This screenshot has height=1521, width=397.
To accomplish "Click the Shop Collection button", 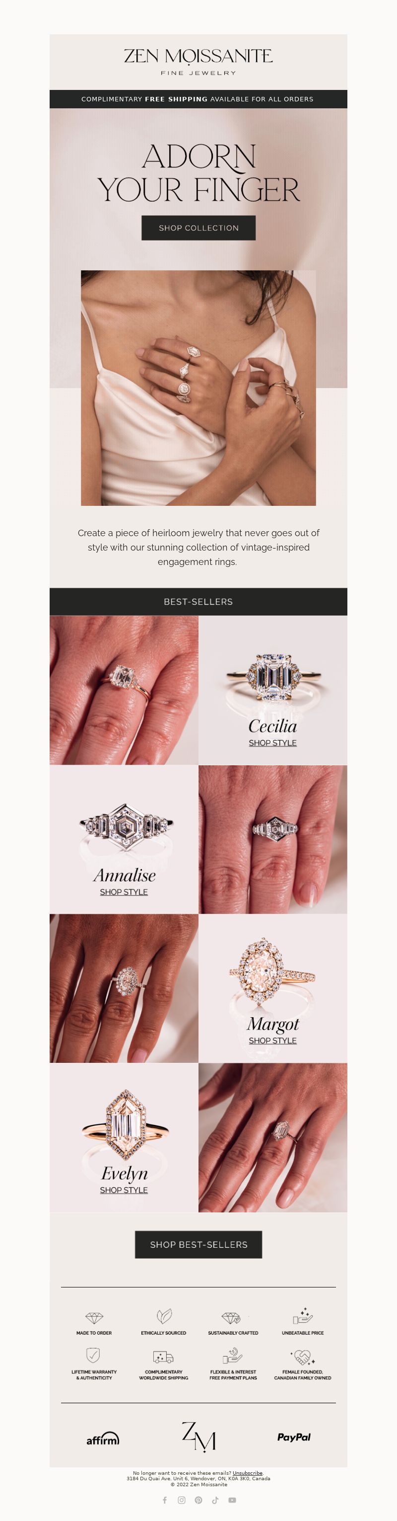I will click(x=199, y=228).
